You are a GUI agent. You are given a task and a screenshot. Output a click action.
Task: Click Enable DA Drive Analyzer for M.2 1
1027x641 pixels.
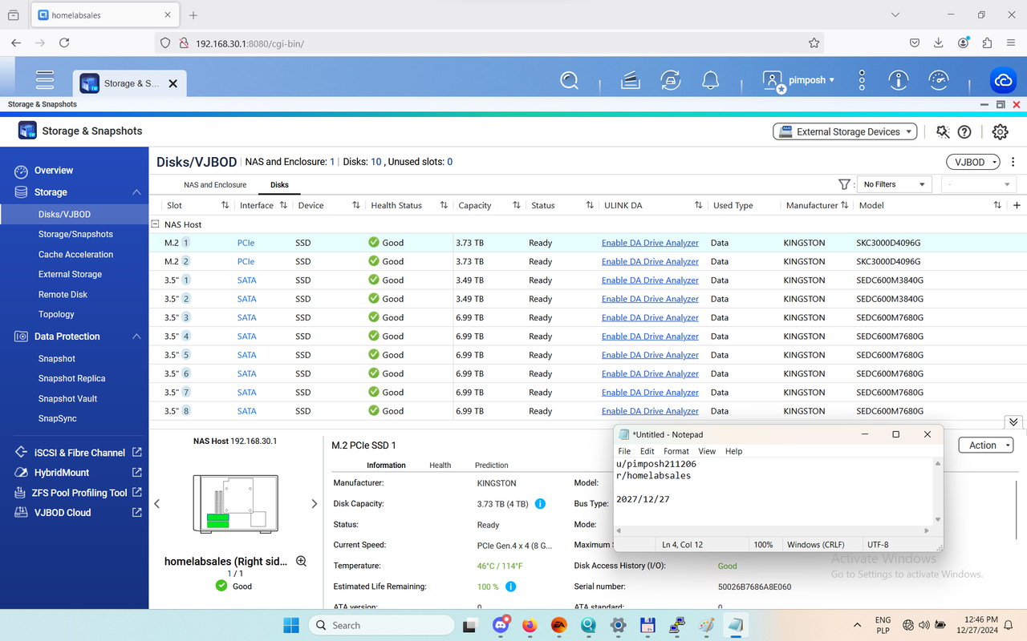(650, 243)
